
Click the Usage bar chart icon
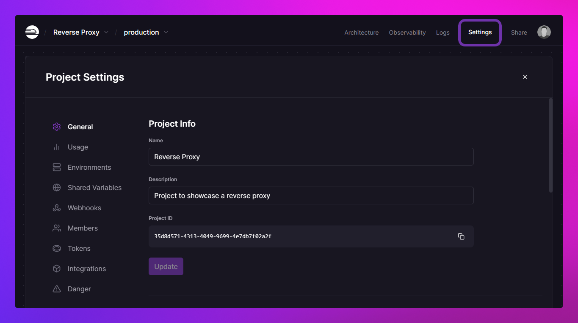[57, 147]
